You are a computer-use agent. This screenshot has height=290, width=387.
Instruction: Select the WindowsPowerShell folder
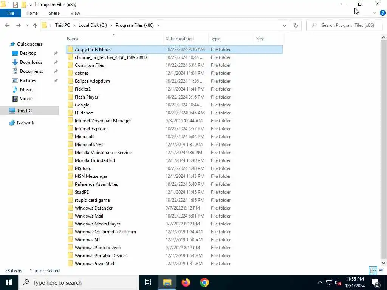[x=174, y=264]
